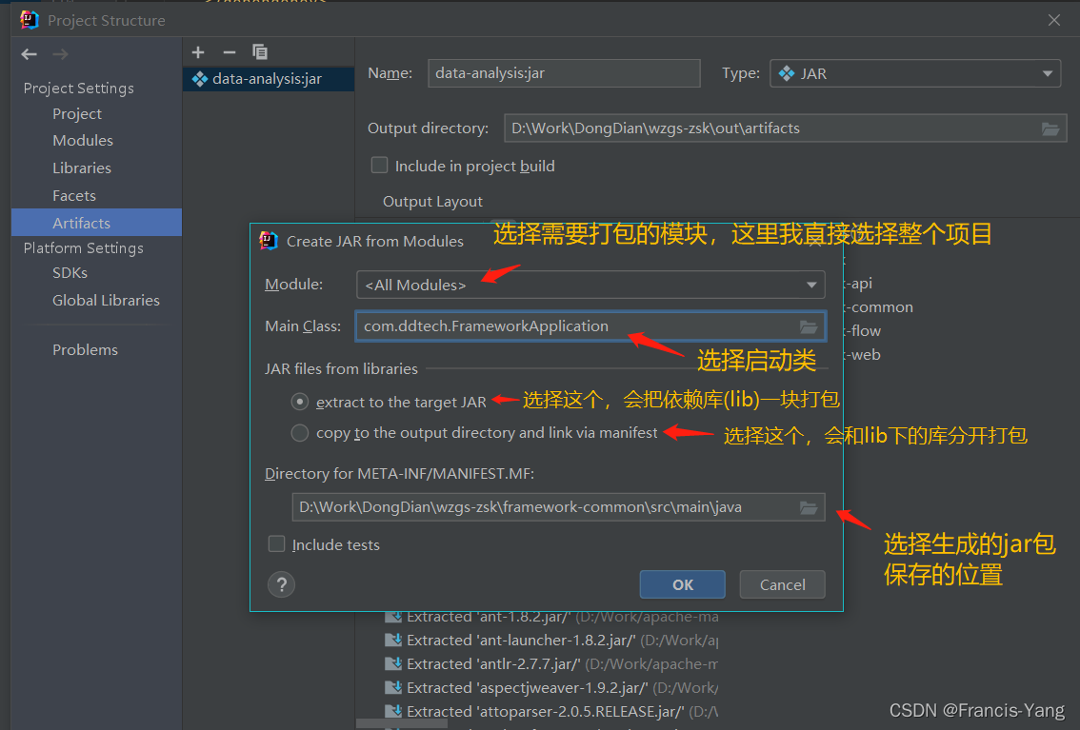Switch to the Output Layout tab

click(432, 202)
